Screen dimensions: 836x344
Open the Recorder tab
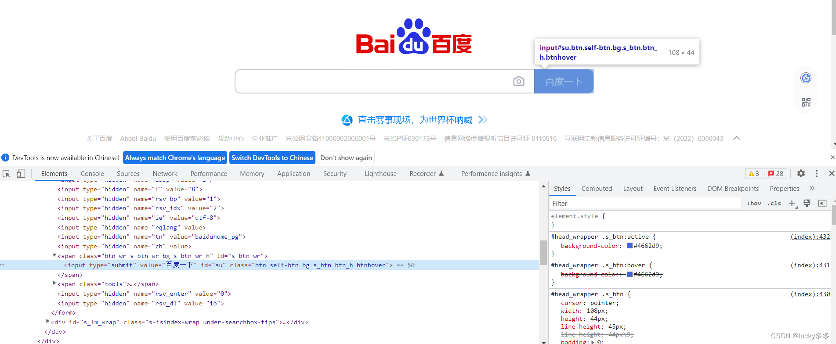tap(427, 174)
